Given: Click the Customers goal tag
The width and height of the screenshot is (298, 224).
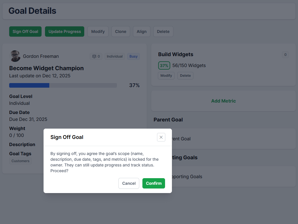Looking at the screenshot, I should 20,161.
